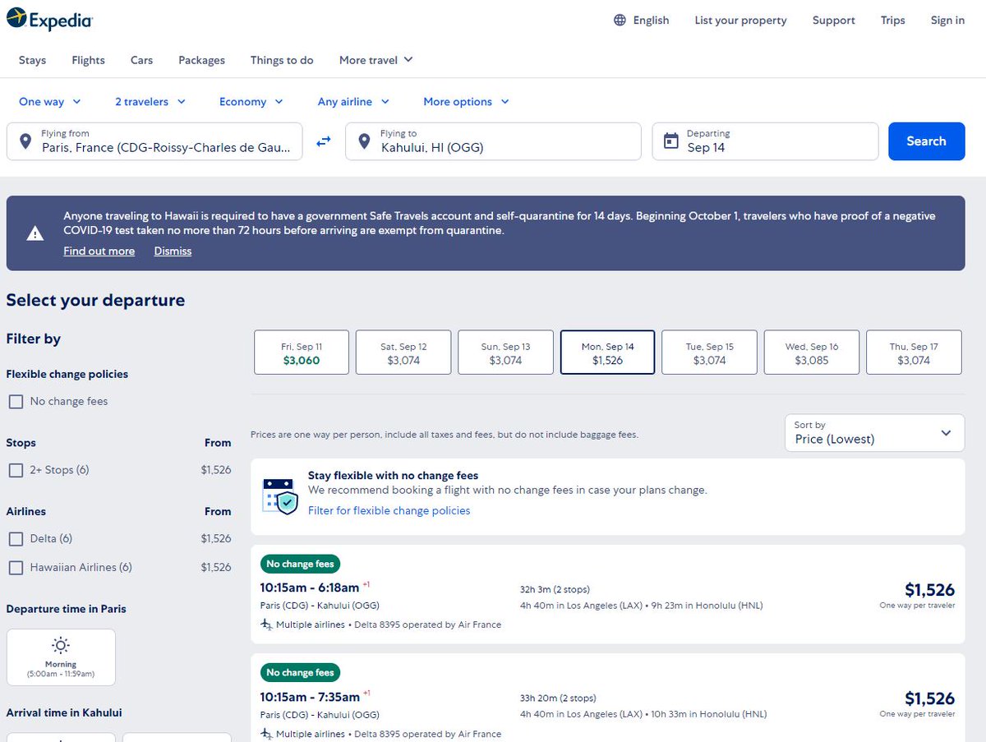The image size is (986, 742).
Task: Check the Hawaiian Airlines filter
Action: 16,568
